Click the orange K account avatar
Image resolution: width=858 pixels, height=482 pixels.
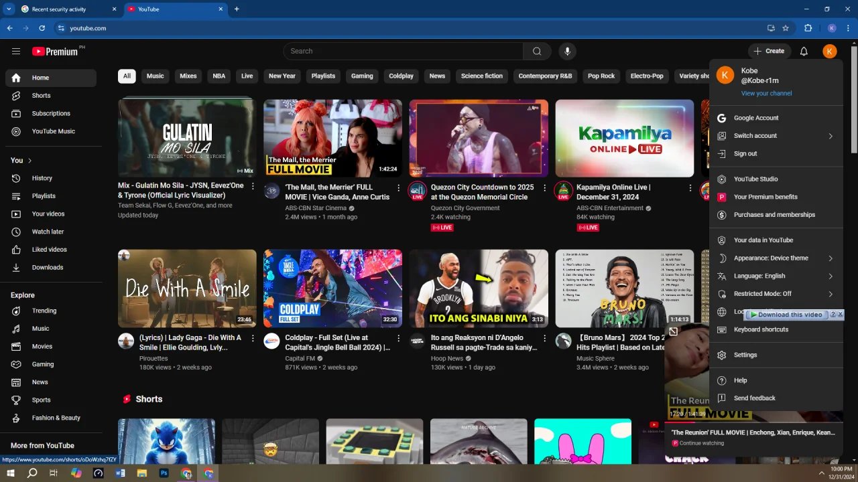[x=830, y=51]
